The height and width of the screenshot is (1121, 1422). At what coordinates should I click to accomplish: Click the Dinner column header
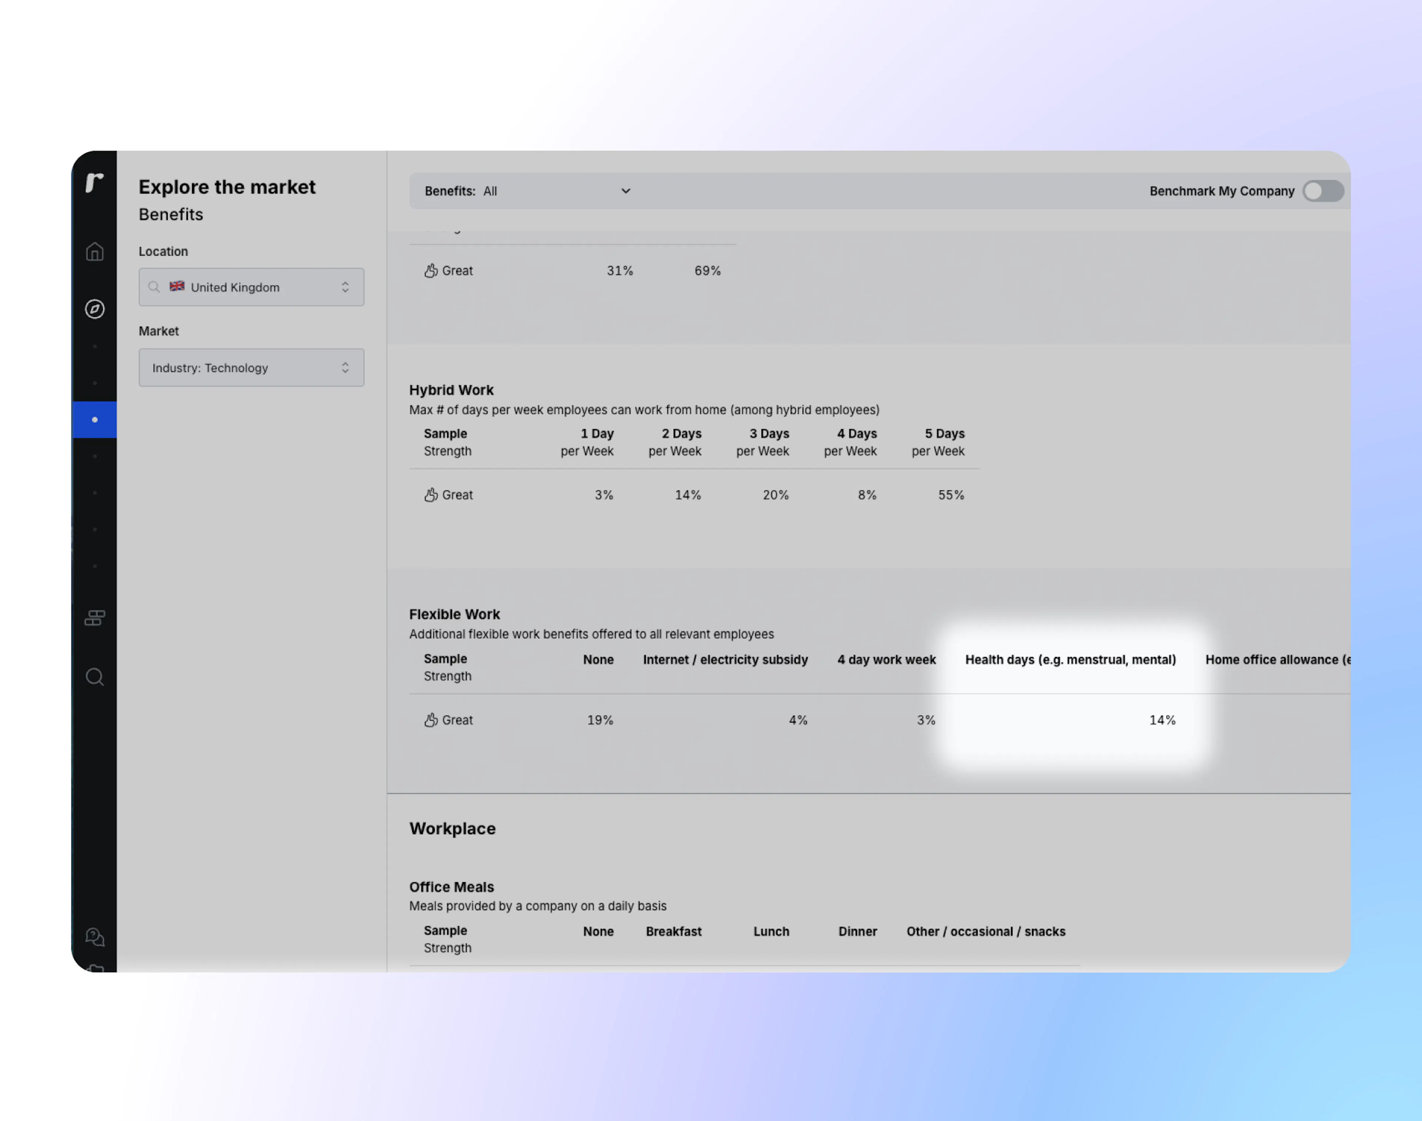point(858,931)
